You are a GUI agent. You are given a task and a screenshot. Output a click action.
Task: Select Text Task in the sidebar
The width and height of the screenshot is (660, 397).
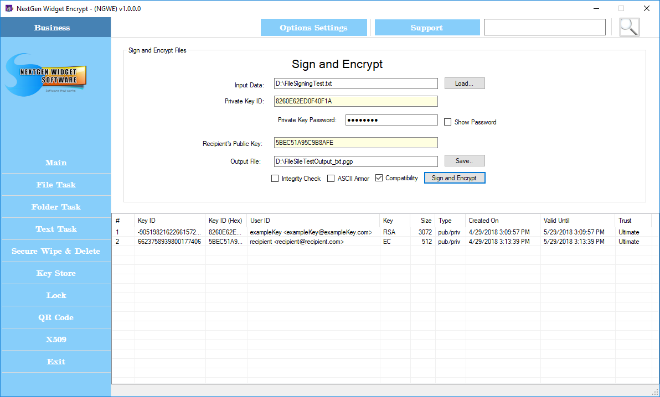[56, 229]
